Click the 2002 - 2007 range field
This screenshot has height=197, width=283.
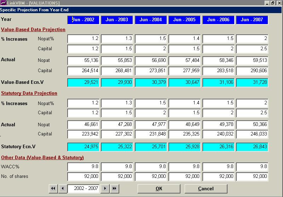[x=83, y=189]
